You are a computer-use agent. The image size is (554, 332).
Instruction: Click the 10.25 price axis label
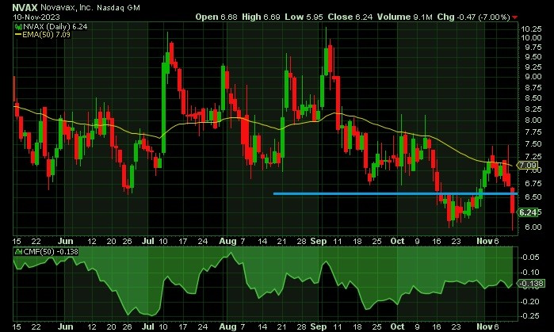(x=531, y=29)
